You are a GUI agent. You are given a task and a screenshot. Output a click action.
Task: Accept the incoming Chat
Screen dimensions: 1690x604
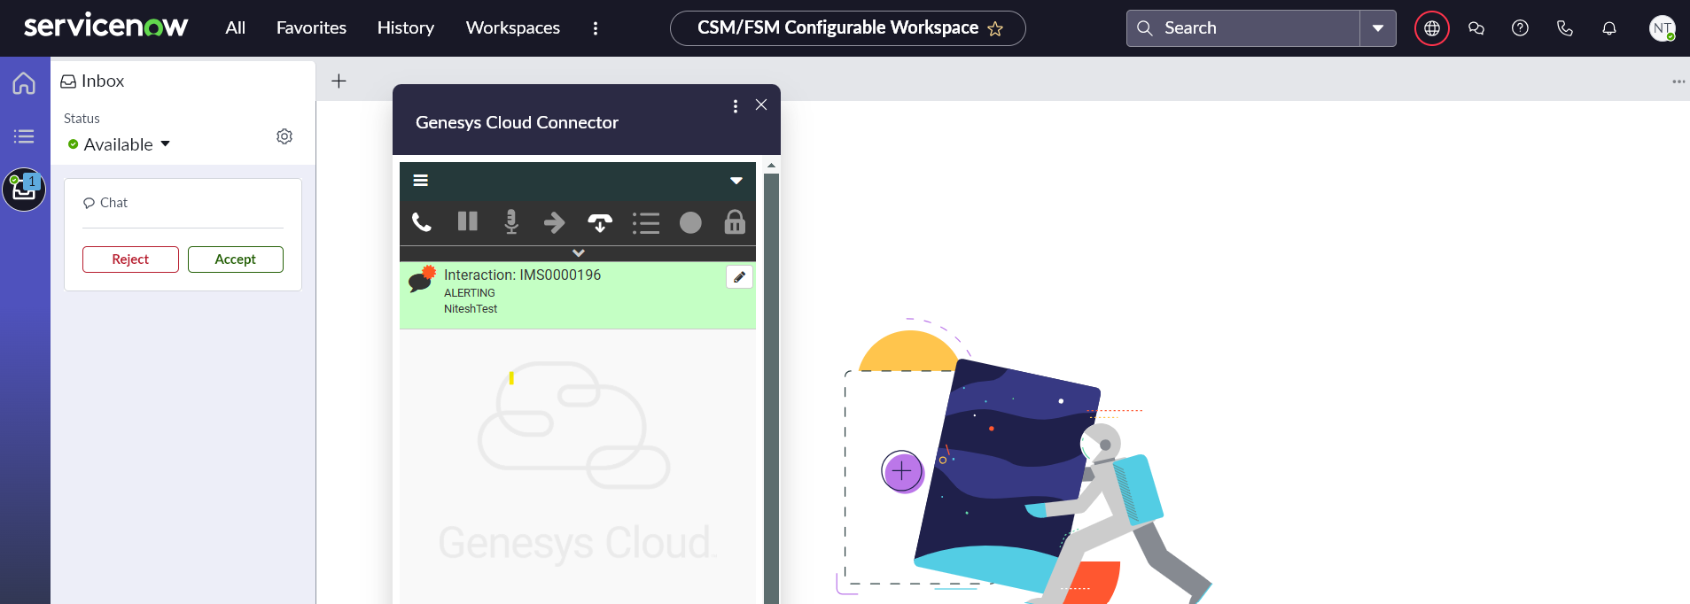[235, 259]
